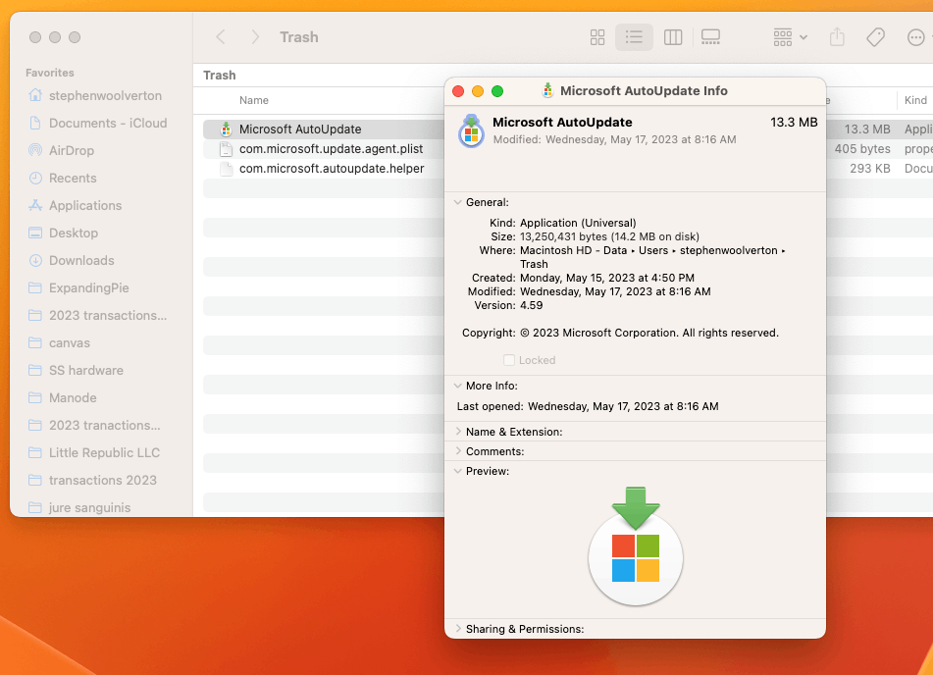Open transactions 2023 folder in sidebar
Image resolution: width=933 pixels, height=675 pixels.
102,480
